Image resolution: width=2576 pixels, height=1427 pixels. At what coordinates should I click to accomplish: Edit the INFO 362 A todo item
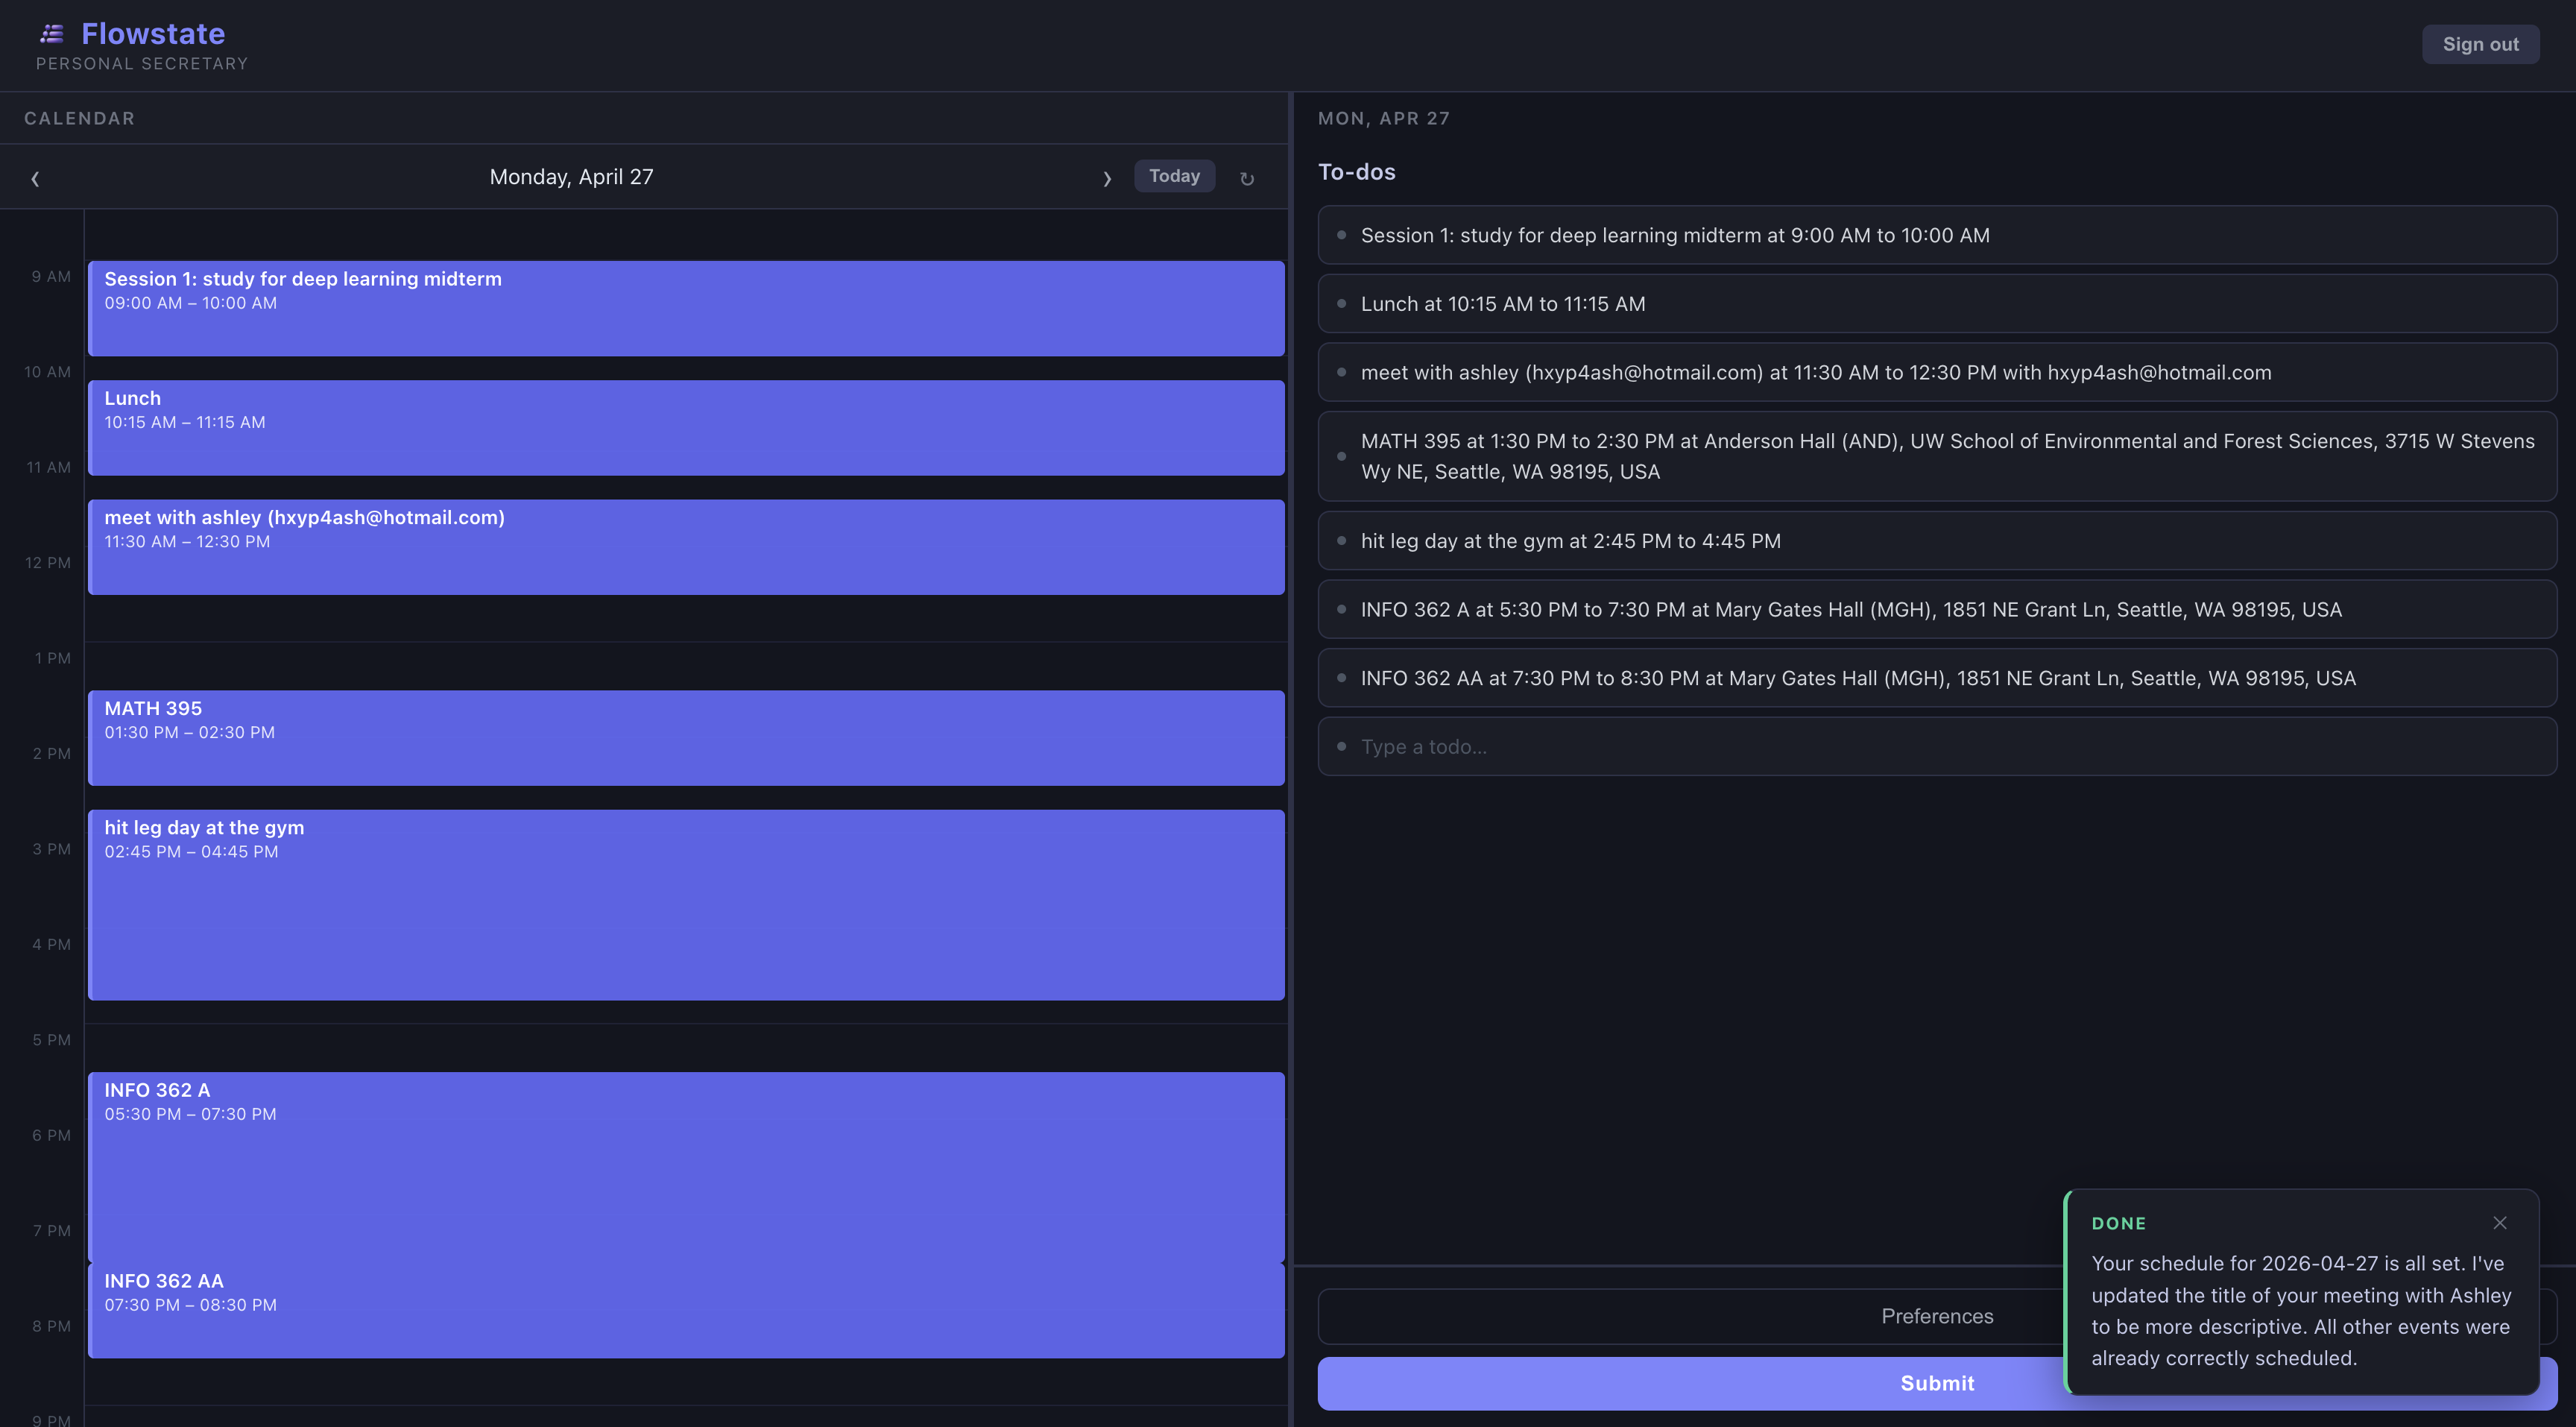[1850, 610]
